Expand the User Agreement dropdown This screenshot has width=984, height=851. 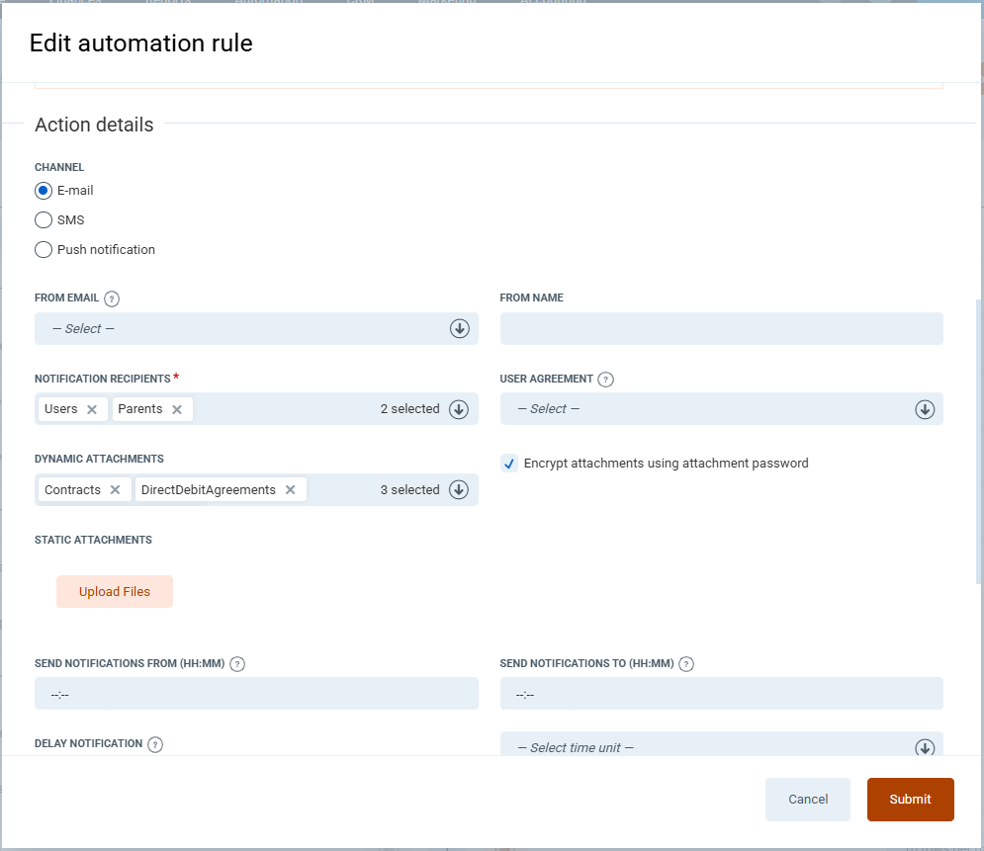[721, 409]
